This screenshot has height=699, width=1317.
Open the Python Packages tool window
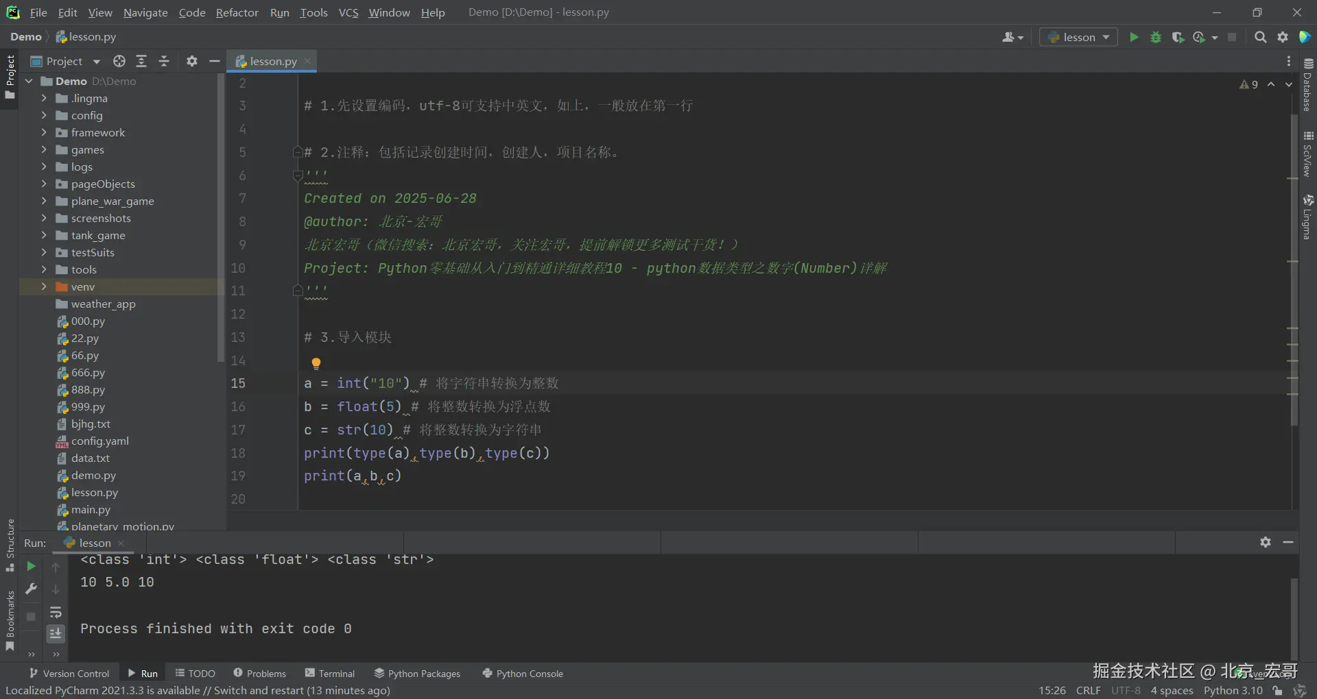pyautogui.click(x=417, y=673)
